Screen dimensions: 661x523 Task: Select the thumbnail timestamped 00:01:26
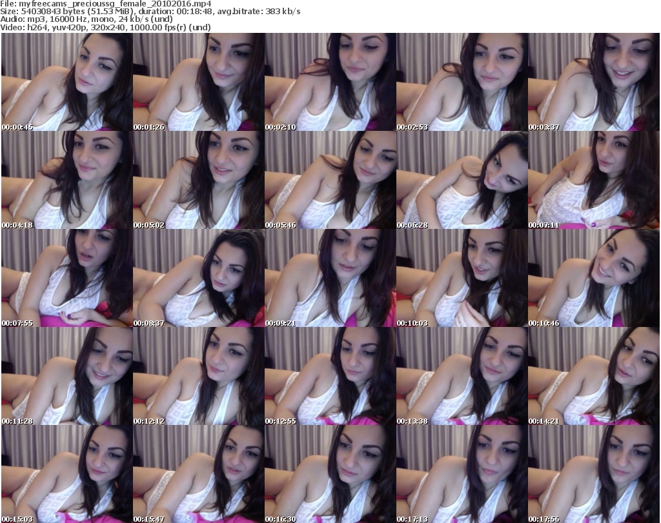[x=199, y=82]
